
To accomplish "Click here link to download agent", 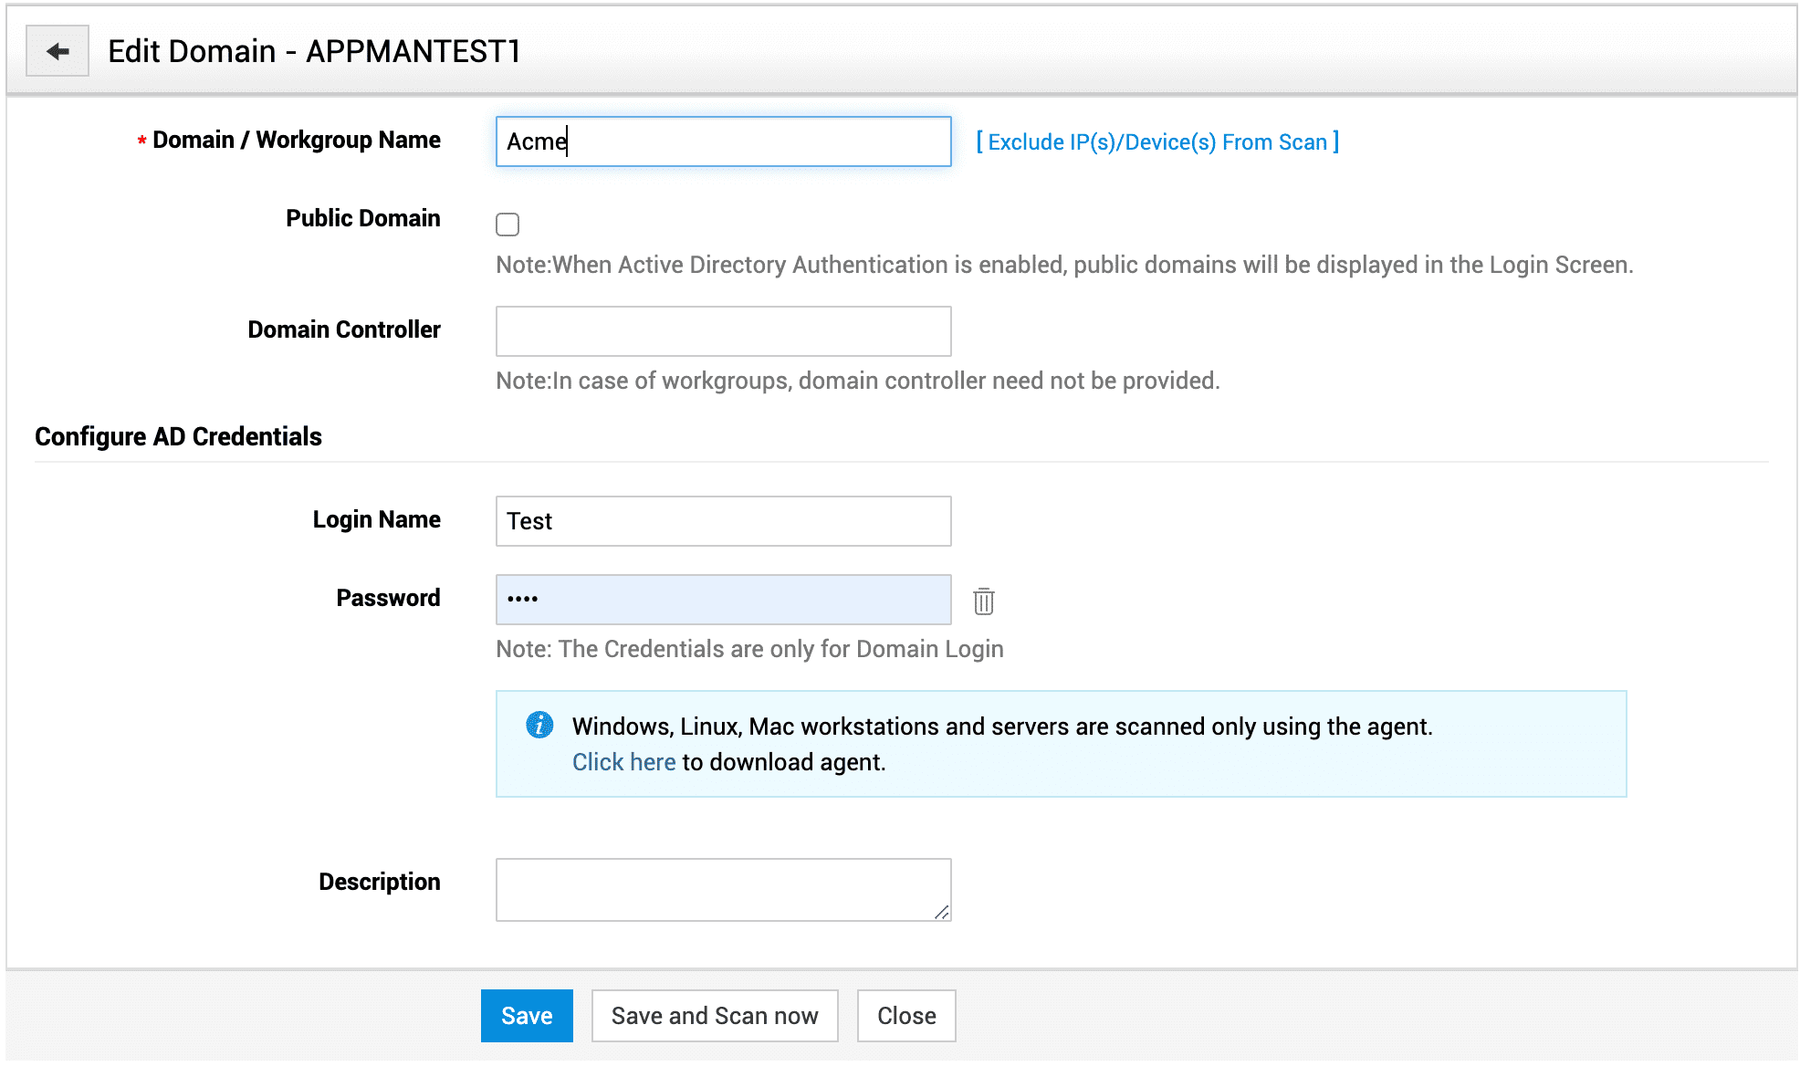I will pyautogui.click(x=623, y=762).
